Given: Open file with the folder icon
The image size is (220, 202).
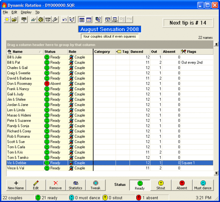Looking at the screenshot, I should (14, 20).
